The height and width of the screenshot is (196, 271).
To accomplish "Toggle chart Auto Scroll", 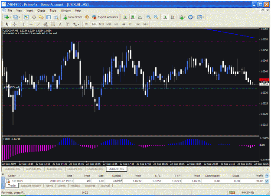I will 165,17.
